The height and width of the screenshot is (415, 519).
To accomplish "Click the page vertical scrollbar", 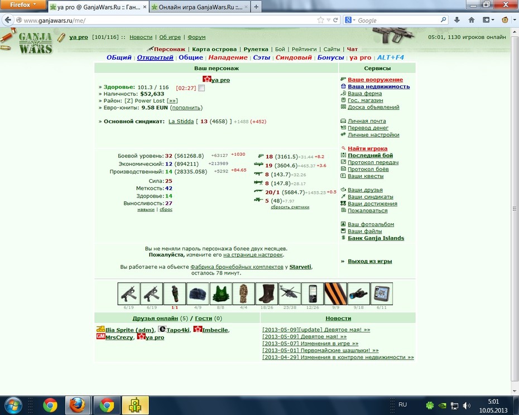I will (x=515, y=209).
